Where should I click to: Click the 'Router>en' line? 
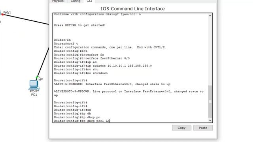62,40
